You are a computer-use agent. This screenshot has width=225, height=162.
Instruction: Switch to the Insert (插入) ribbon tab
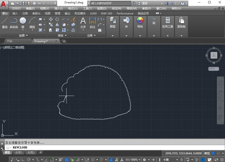pyautogui.click(x=15, y=13)
